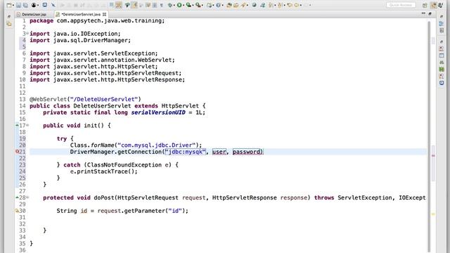Viewport: 450px width, 253px height.
Task: Select the highlighted Java EE perspective button
Action: pyautogui.click(x=433, y=5)
